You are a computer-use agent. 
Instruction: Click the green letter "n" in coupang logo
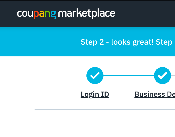tap(47, 14)
